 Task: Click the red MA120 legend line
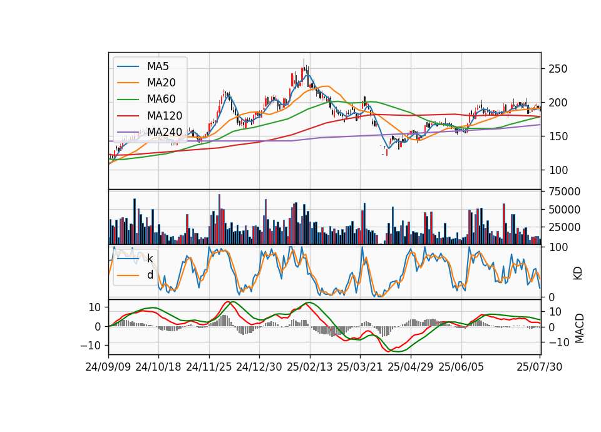tap(128, 116)
